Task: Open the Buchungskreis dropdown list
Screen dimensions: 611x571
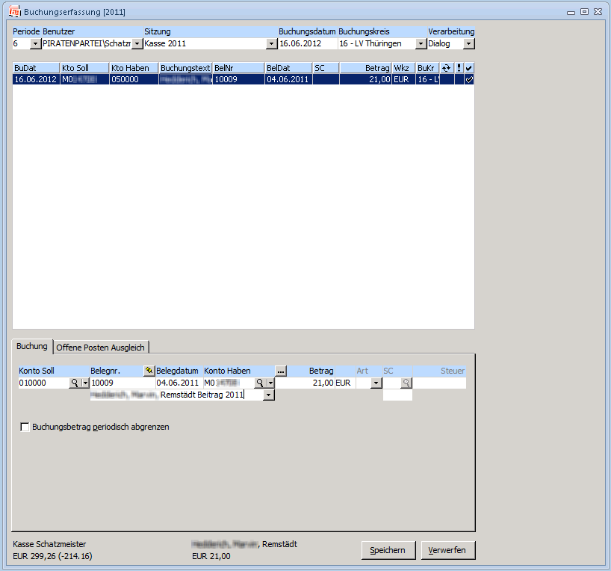Action: click(x=421, y=44)
